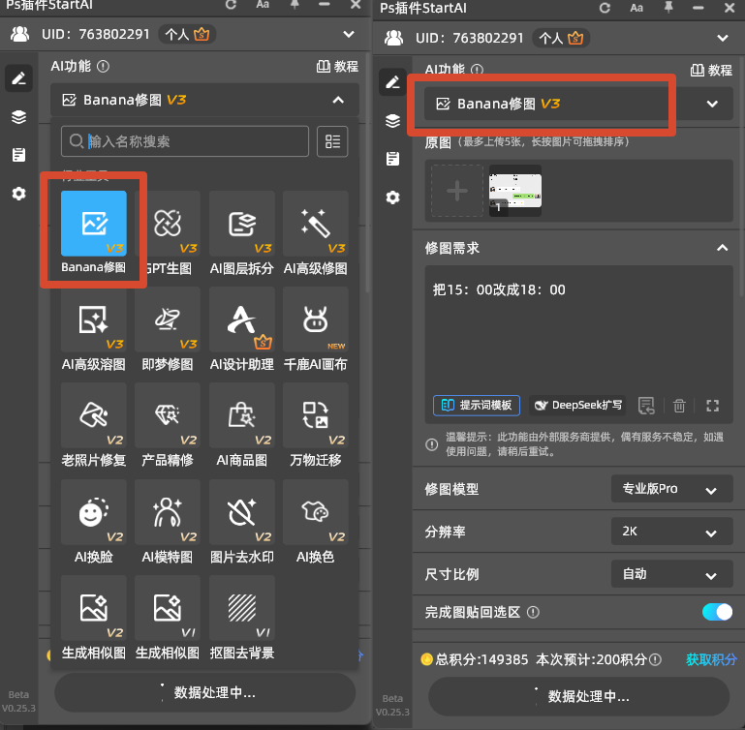
Task: Click info icon next to 完成图贴回选区
Action: 533,612
